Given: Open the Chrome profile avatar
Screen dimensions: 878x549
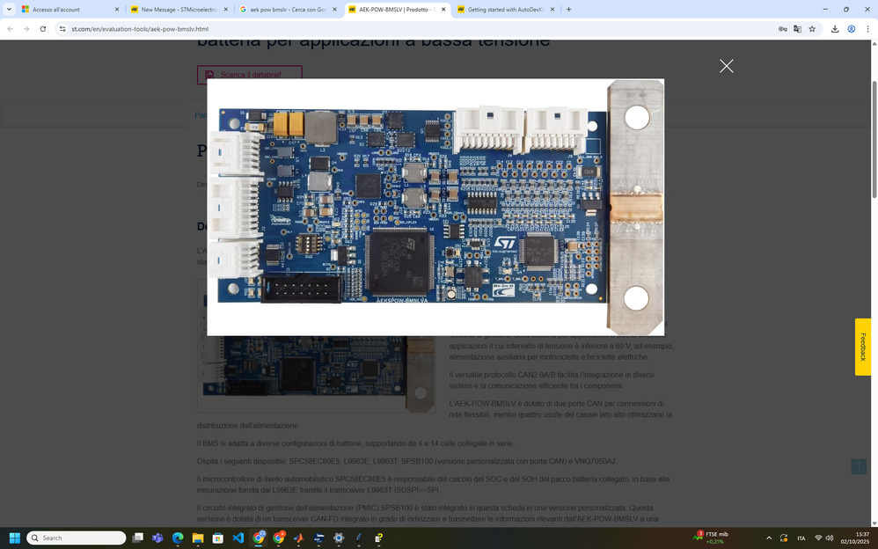Looking at the screenshot, I should (x=851, y=28).
